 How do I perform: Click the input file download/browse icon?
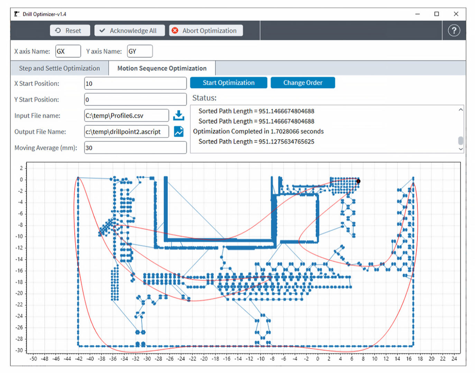point(179,115)
